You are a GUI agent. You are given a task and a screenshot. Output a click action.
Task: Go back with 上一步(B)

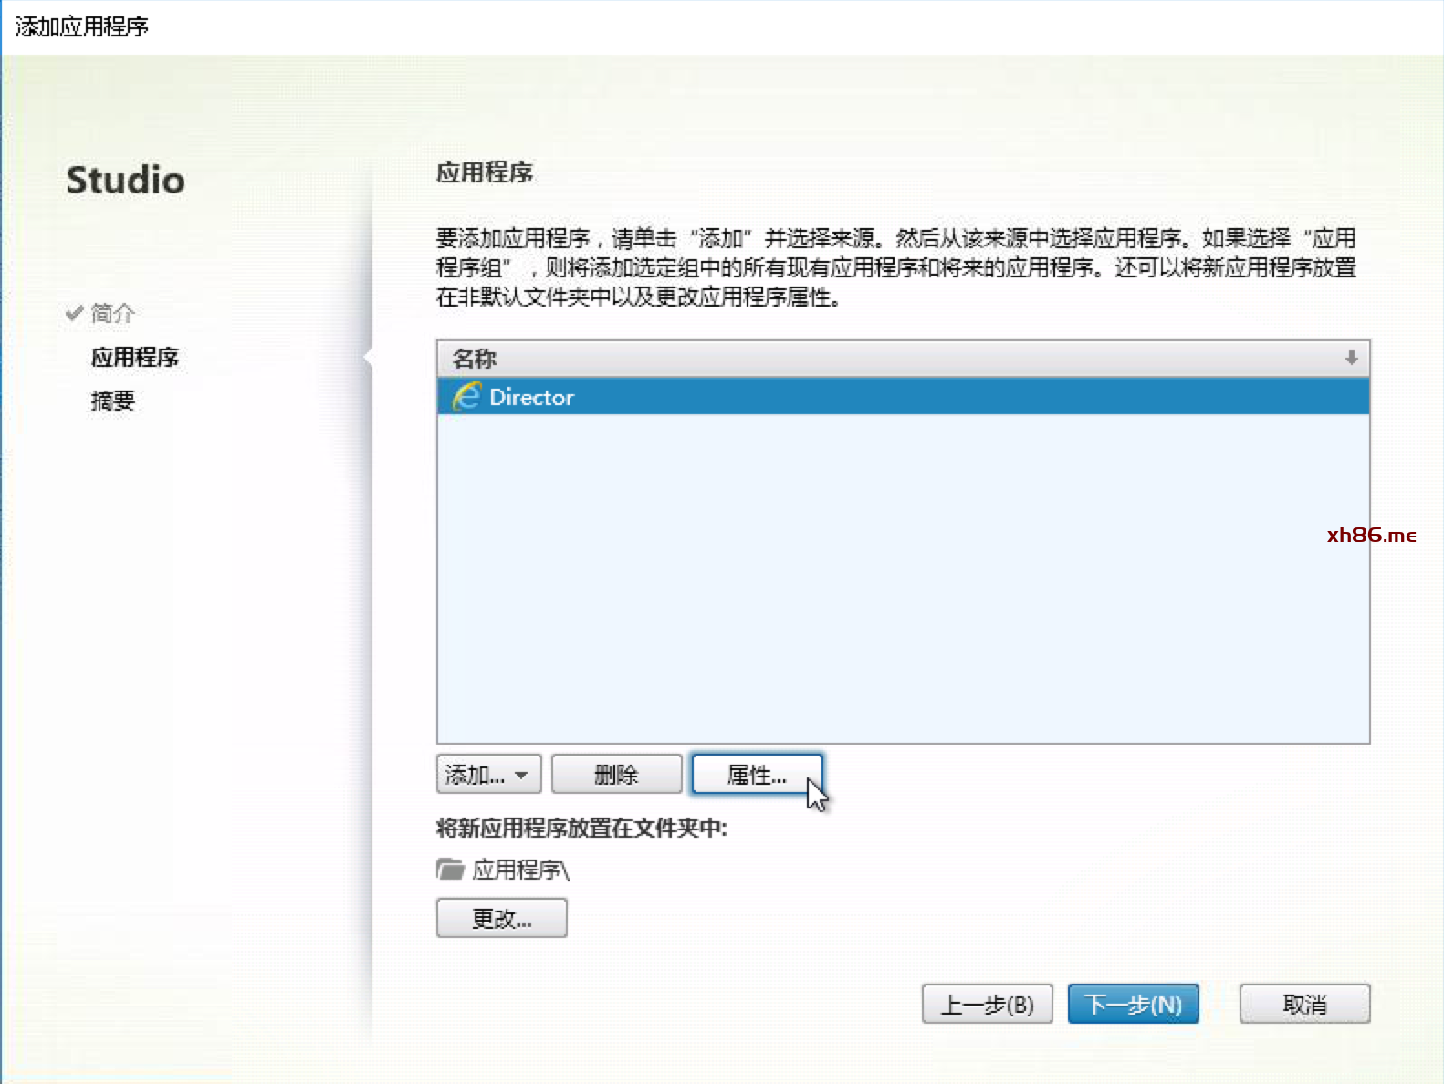tap(987, 1005)
